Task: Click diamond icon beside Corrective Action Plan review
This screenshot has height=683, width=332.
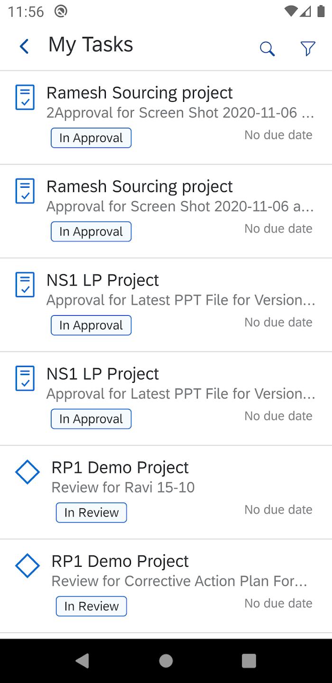Action: (x=27, y=565)
